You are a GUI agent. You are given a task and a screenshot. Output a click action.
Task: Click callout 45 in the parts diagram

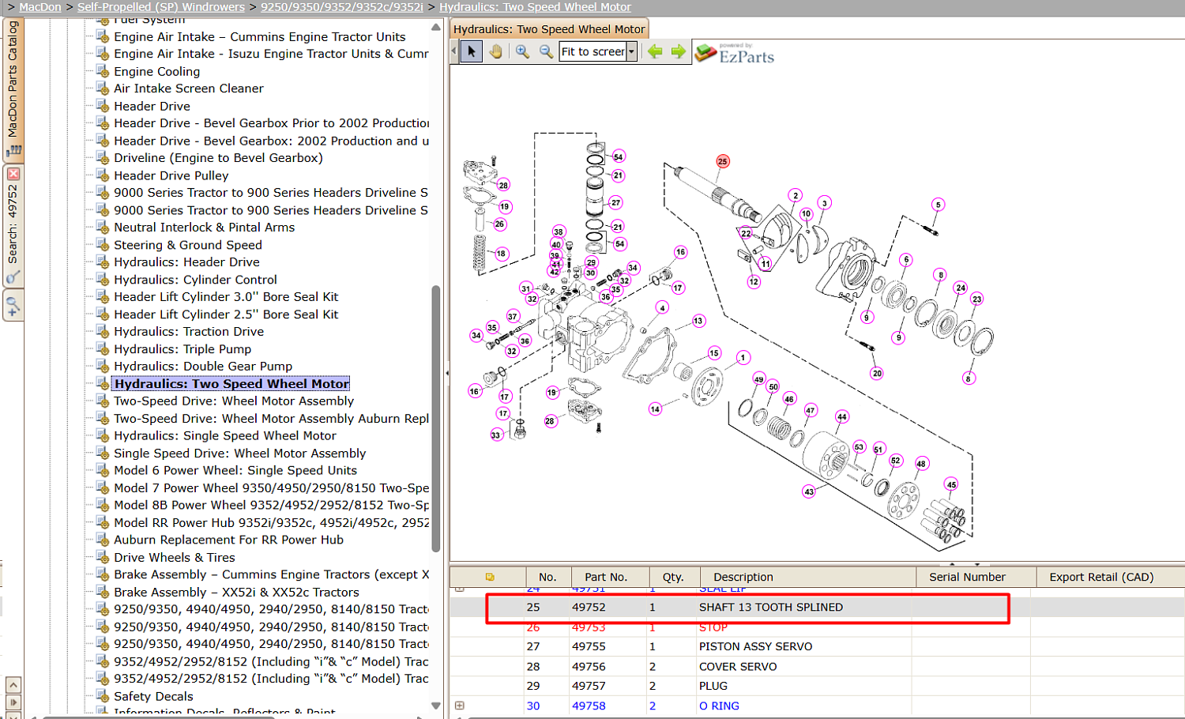click(951, 484)
